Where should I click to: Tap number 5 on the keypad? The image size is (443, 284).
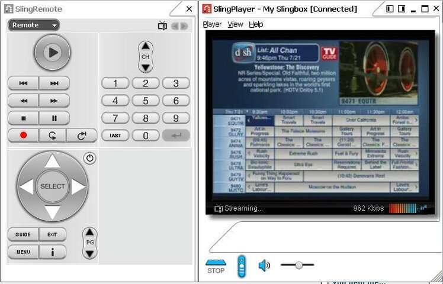pos(146,101)
